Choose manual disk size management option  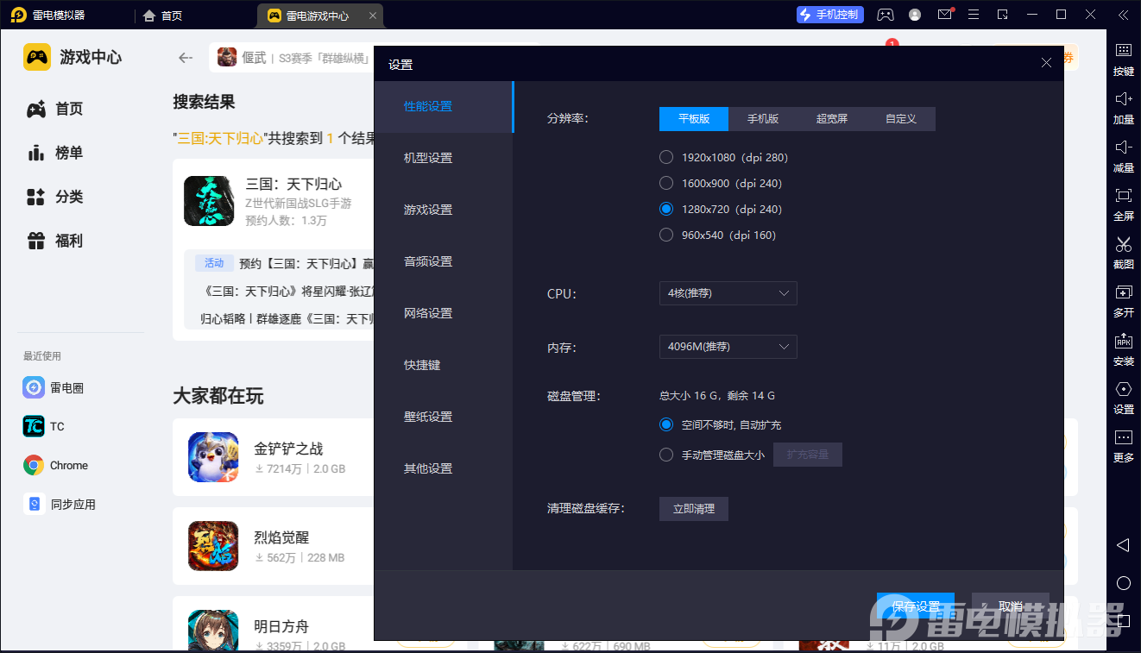pos(666,455)
